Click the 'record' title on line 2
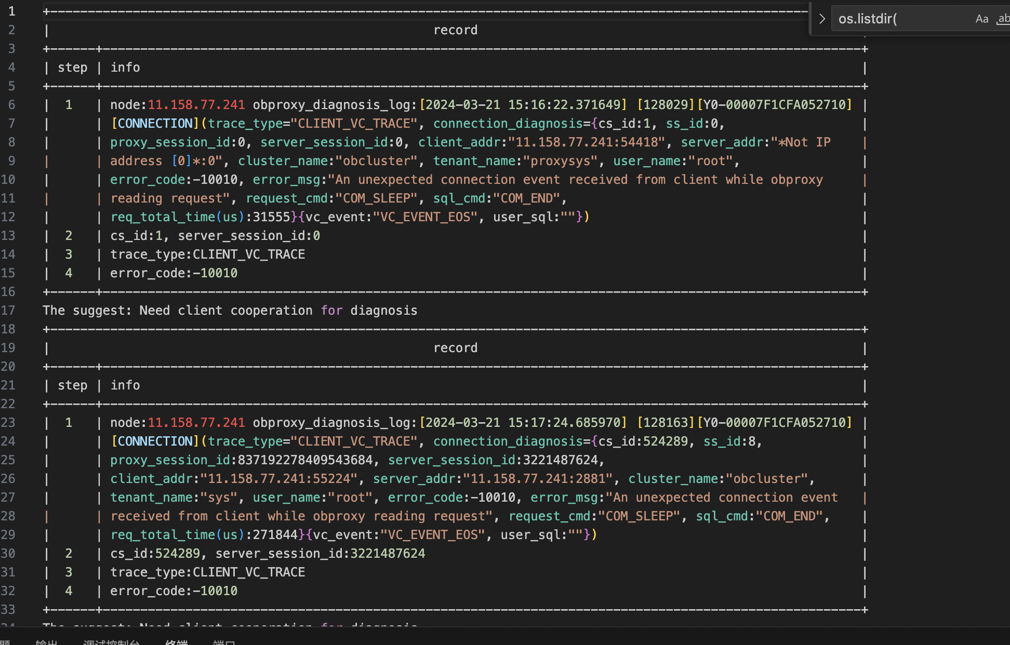This screenshot has height=645, width=1010. click(456, 30)
